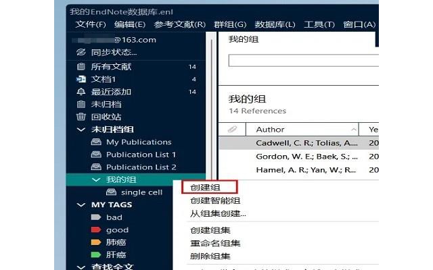The height and width of the screenshot is (270, 433).
Task: Collapse the 我的组 chevron
Action: [96, 180]
